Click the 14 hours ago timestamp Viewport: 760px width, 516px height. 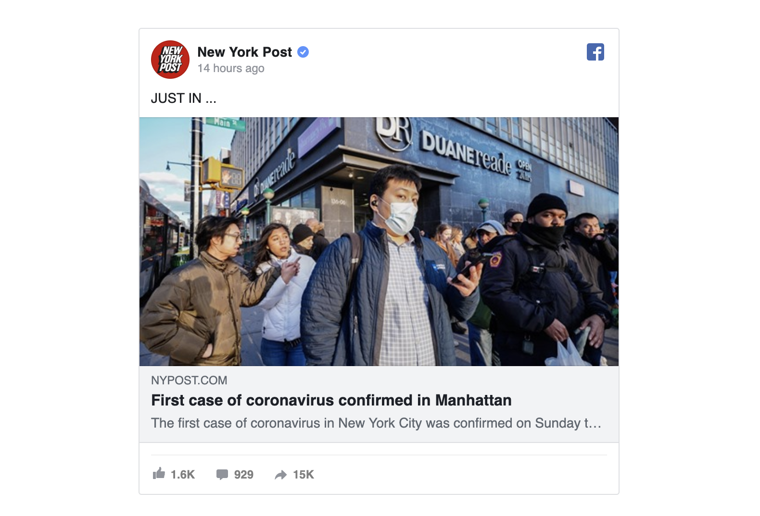[231, 68]
